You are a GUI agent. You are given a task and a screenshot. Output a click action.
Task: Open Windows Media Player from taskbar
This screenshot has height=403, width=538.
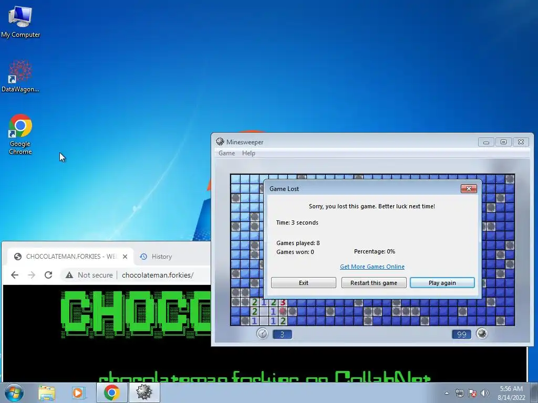78,393
